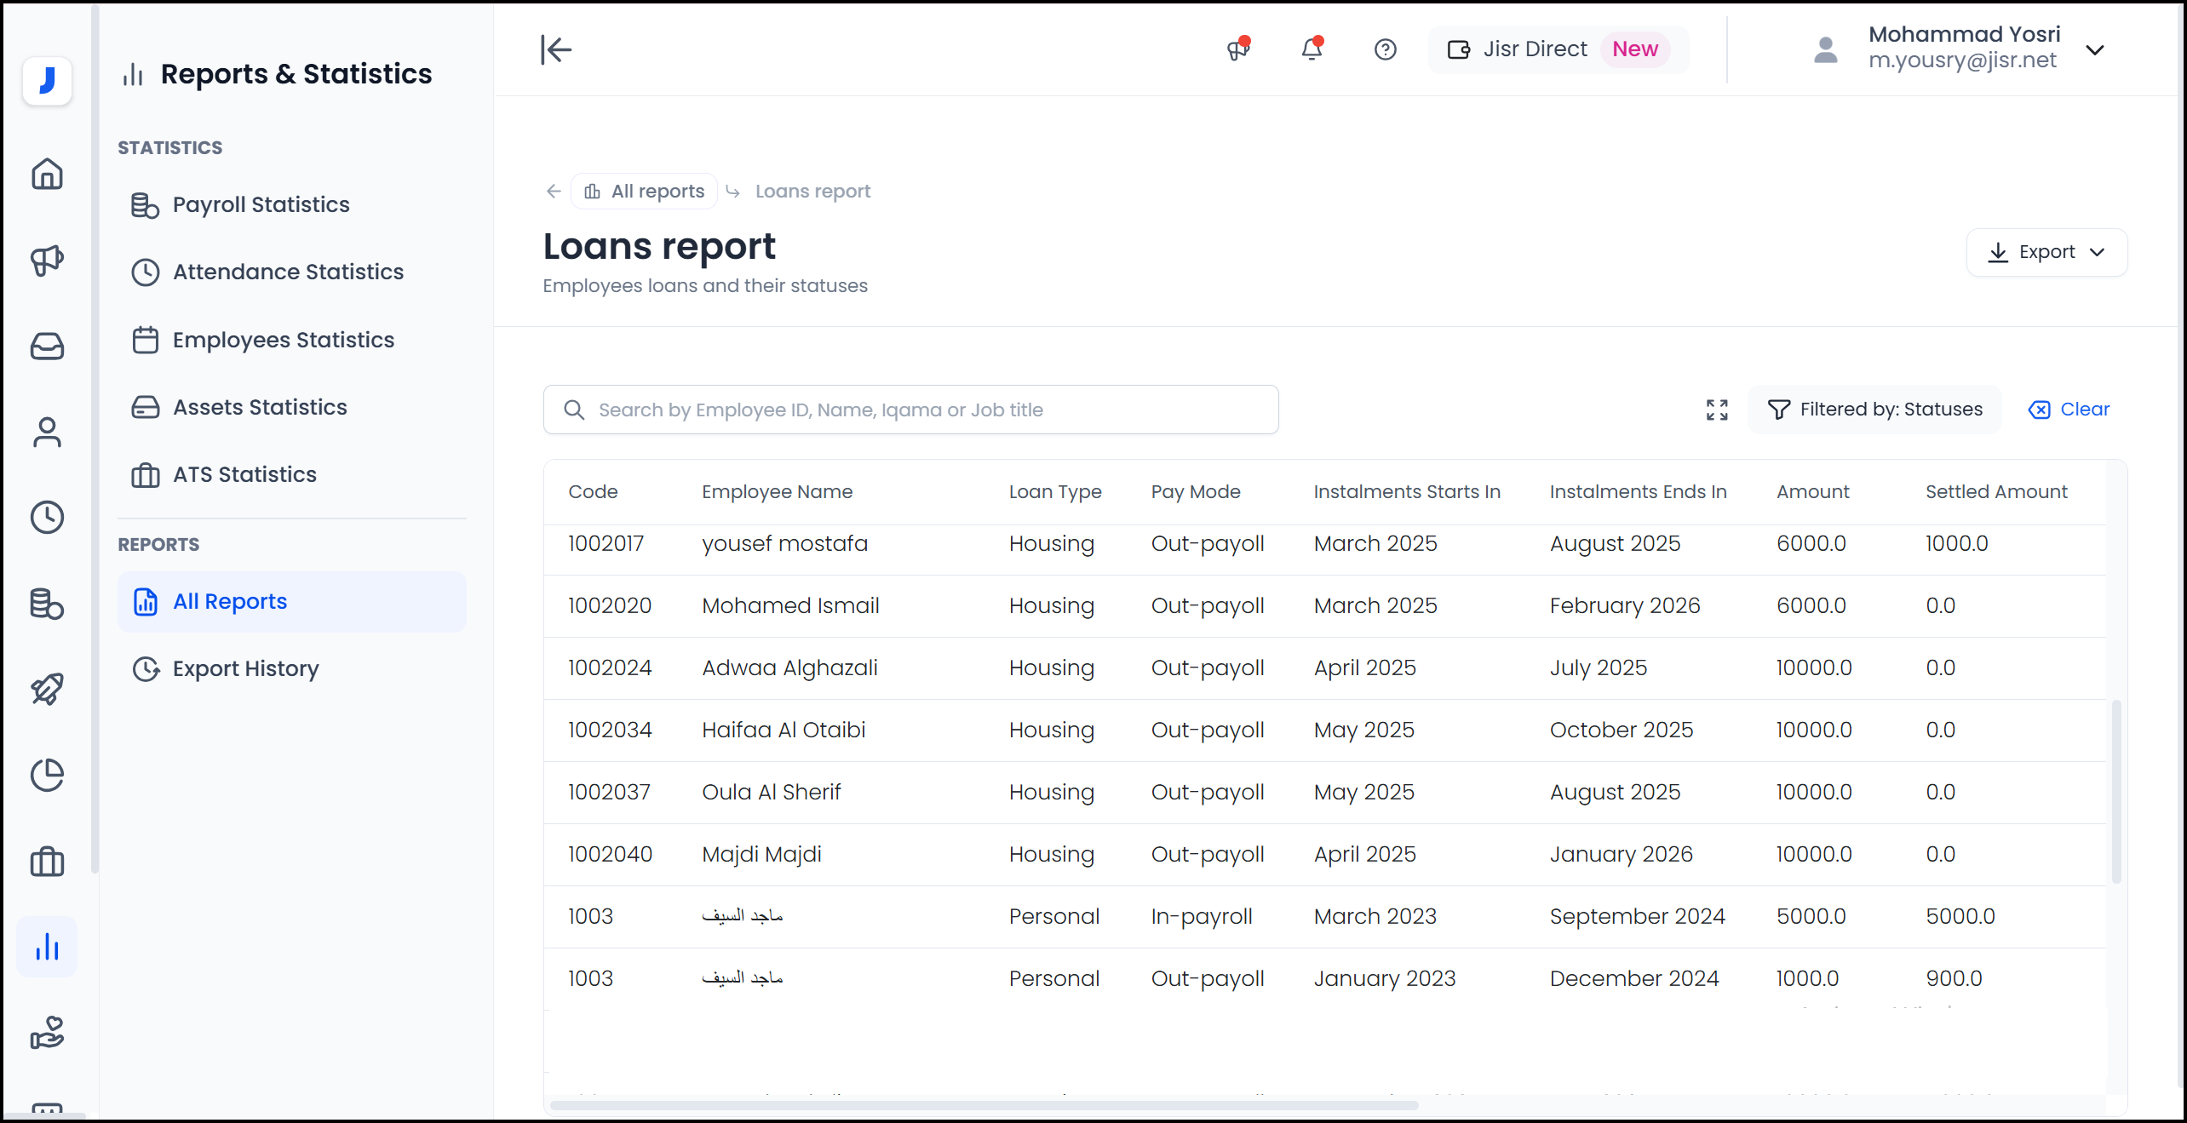This screenshot has height=1123, width=2187.
Task: Expand table to fullscreen view
Action: tap(1717, 410)
